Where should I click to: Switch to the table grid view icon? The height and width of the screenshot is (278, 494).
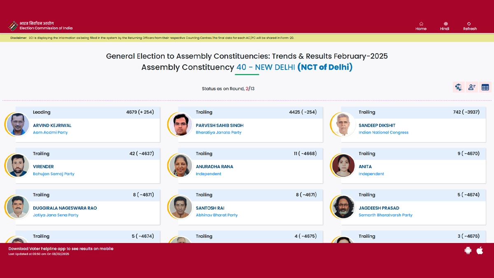[x=485, y=87]
